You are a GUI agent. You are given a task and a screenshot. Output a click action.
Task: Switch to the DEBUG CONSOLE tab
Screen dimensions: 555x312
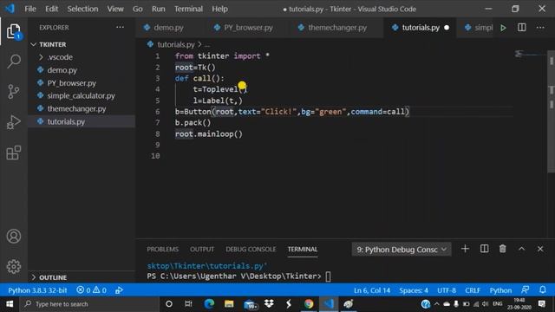pyautogui.click(x=251, y=249)
